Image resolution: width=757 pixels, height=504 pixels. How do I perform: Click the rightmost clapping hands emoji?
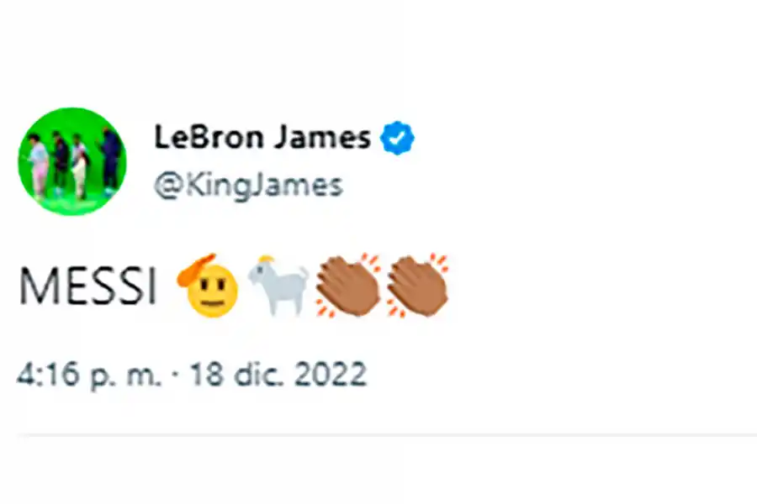point(418,287)
